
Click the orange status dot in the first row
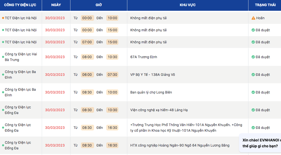(3, 18)
